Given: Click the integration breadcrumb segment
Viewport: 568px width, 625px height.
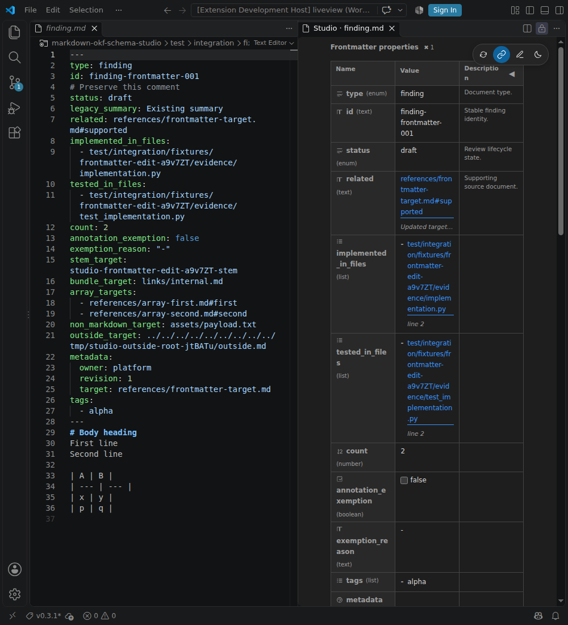Looking at the screenshot, I should point(214,43).
